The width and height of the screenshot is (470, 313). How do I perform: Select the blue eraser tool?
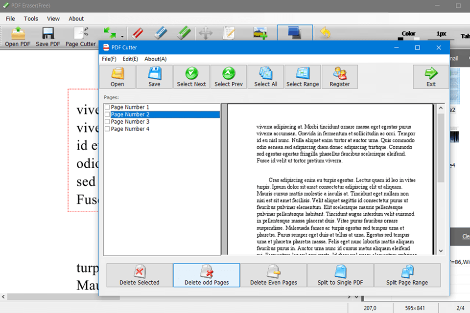click(x=161, y=33)
